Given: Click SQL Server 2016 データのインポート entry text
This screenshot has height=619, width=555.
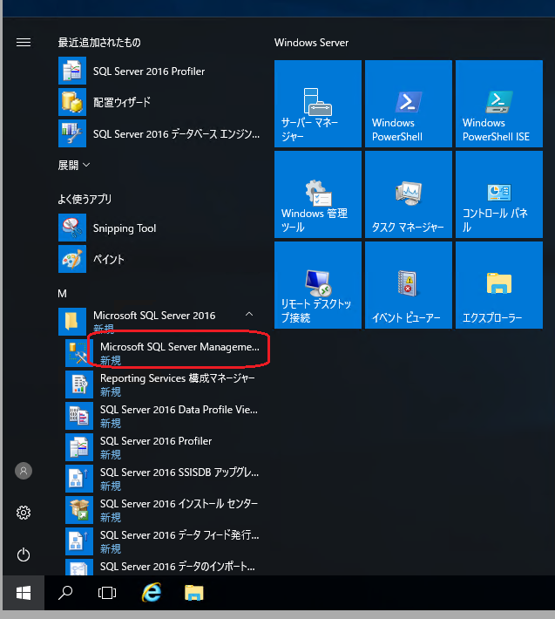Looking at the screenshot, I should pyautogui.click(x=178, y=567).
